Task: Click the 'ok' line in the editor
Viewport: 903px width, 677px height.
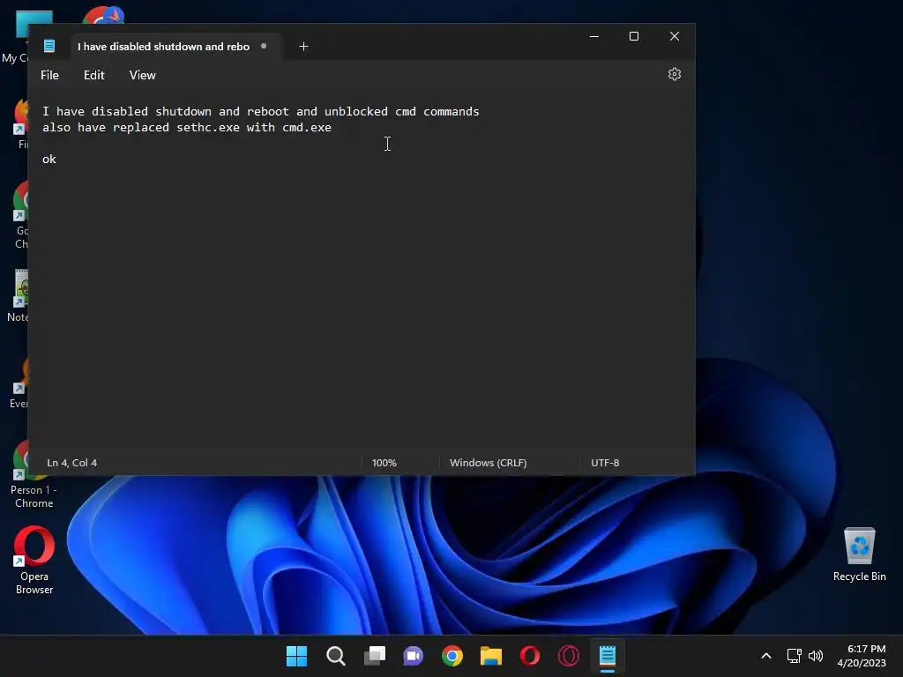Action: pos(49,160)
